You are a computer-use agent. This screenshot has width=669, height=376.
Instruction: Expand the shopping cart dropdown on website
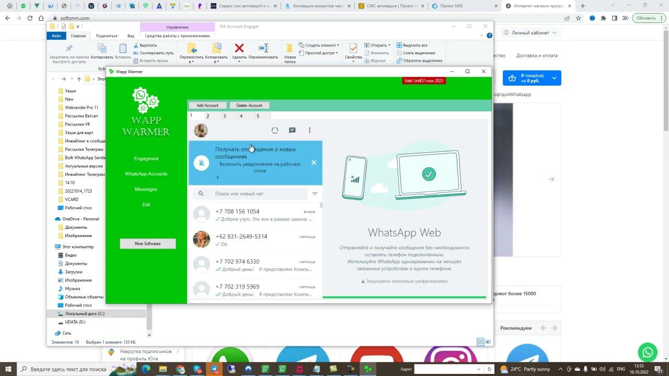click(554, 78)
